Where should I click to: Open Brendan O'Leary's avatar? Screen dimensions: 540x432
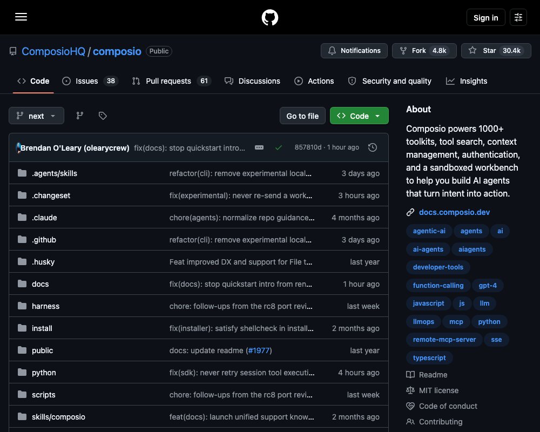click(x=18, y=147)
